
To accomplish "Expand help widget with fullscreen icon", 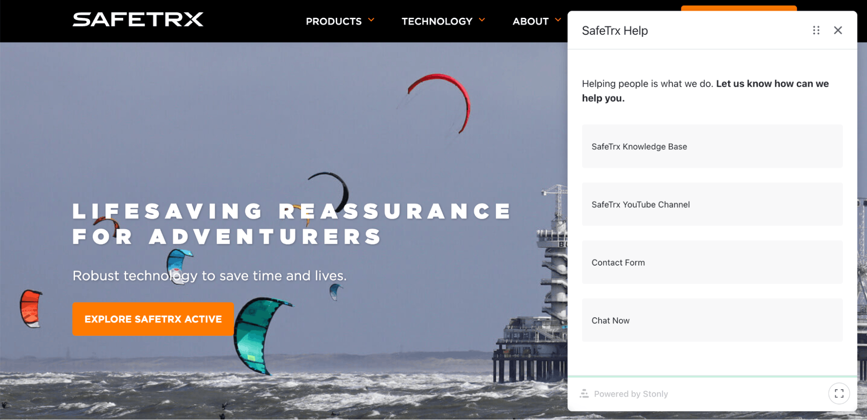I will click(839, 394).
